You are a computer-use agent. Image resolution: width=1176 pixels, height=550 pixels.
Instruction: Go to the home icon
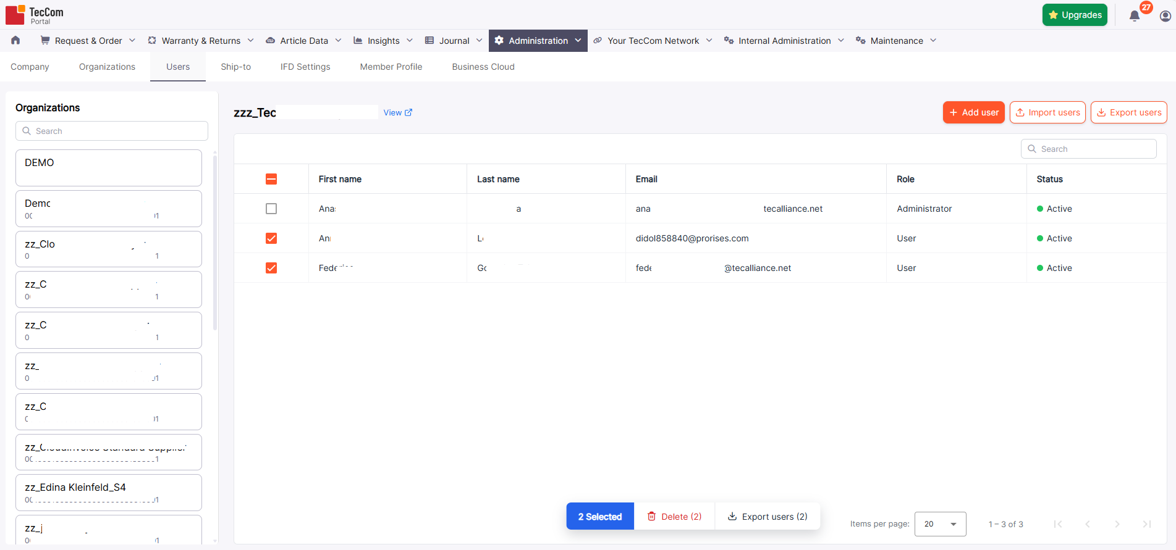tap(15, 40)
